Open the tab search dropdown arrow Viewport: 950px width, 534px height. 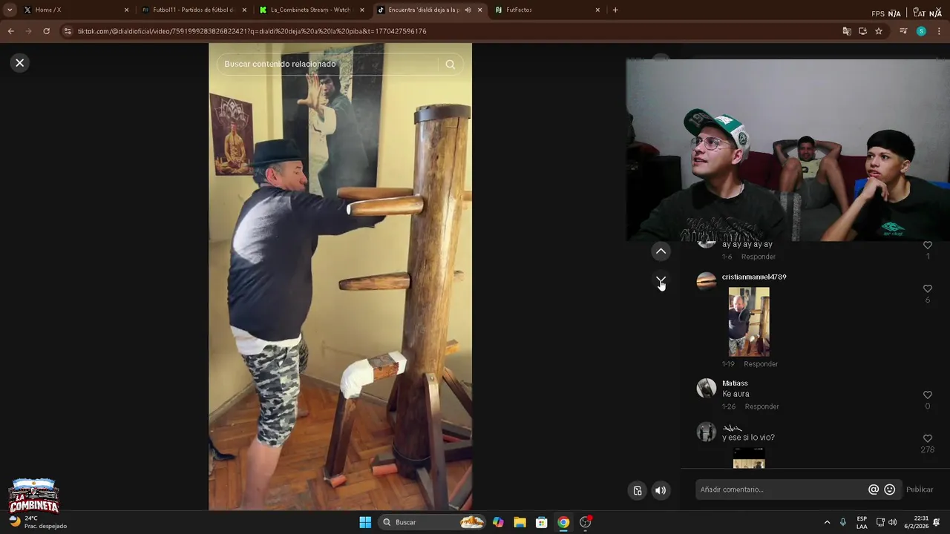coord(10,10)
